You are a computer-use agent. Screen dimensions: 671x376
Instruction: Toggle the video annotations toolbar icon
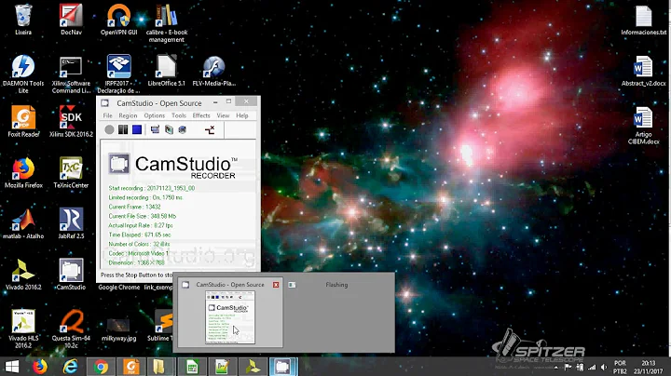(x=169, y=129)
